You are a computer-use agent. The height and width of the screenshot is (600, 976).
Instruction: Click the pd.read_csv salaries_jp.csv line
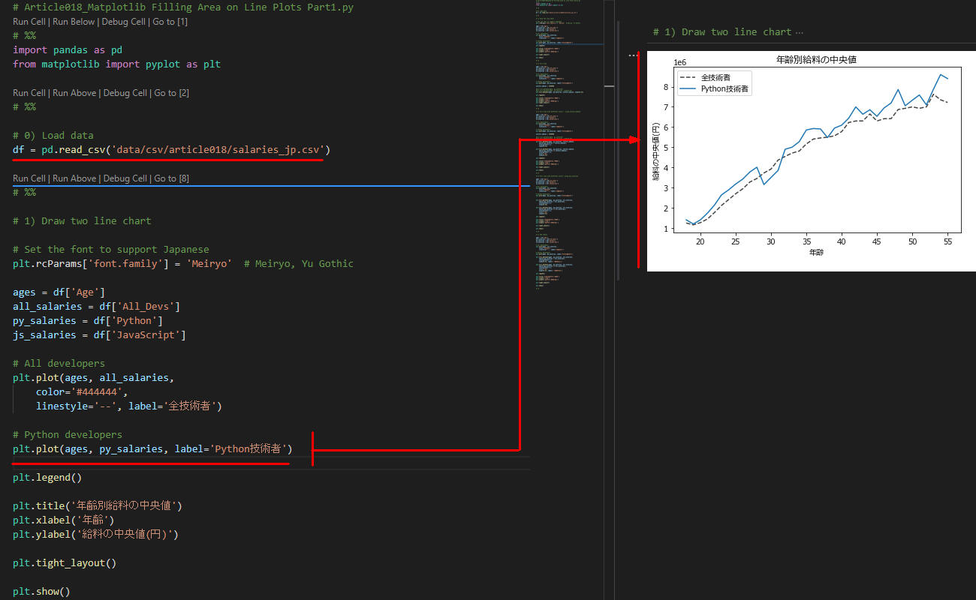[x=171, y=150]
